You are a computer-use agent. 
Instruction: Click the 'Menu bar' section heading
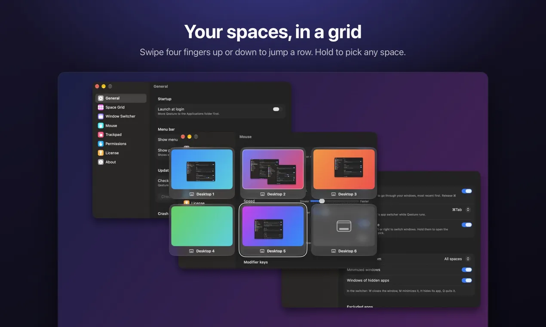(x=166, y=129)
